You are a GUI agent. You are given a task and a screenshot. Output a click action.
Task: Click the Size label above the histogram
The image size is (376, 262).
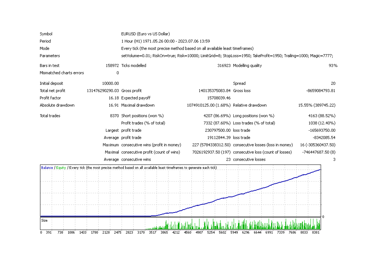pos(44,220)
